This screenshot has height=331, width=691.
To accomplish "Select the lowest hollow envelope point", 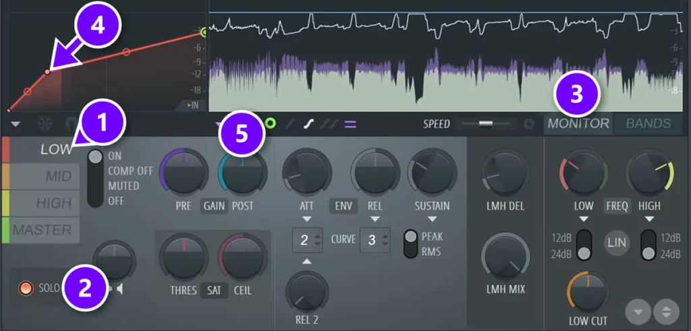I will (27, 92).
